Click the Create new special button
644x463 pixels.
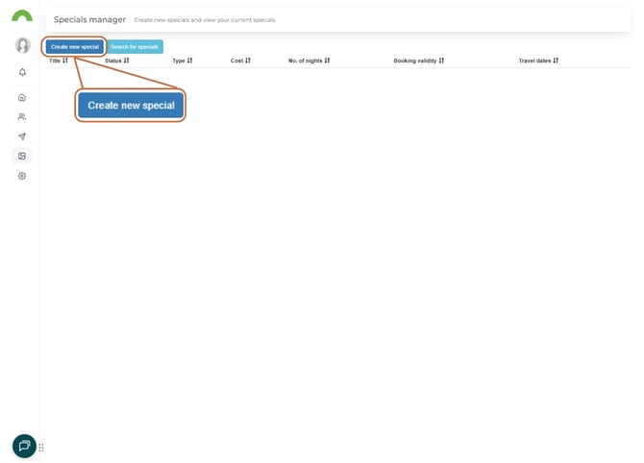coord(74,46)
